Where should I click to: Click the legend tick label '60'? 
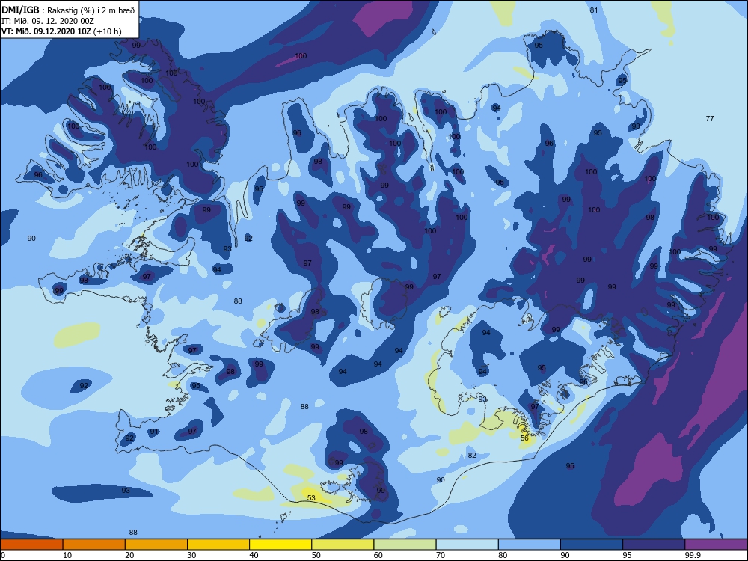378,555
